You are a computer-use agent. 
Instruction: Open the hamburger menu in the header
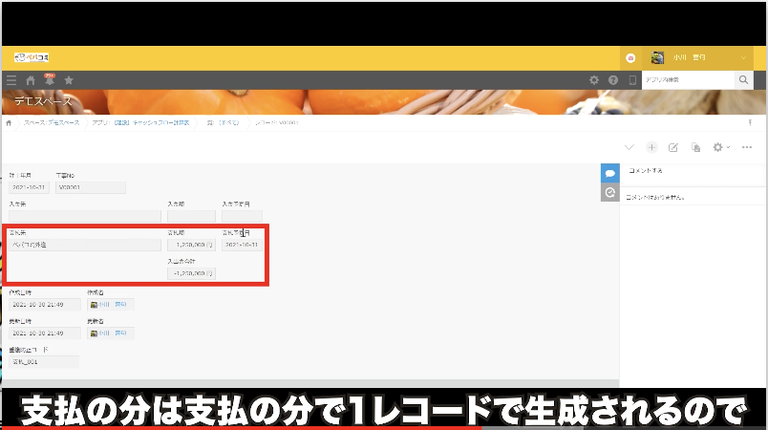click(x=11, y=81)
